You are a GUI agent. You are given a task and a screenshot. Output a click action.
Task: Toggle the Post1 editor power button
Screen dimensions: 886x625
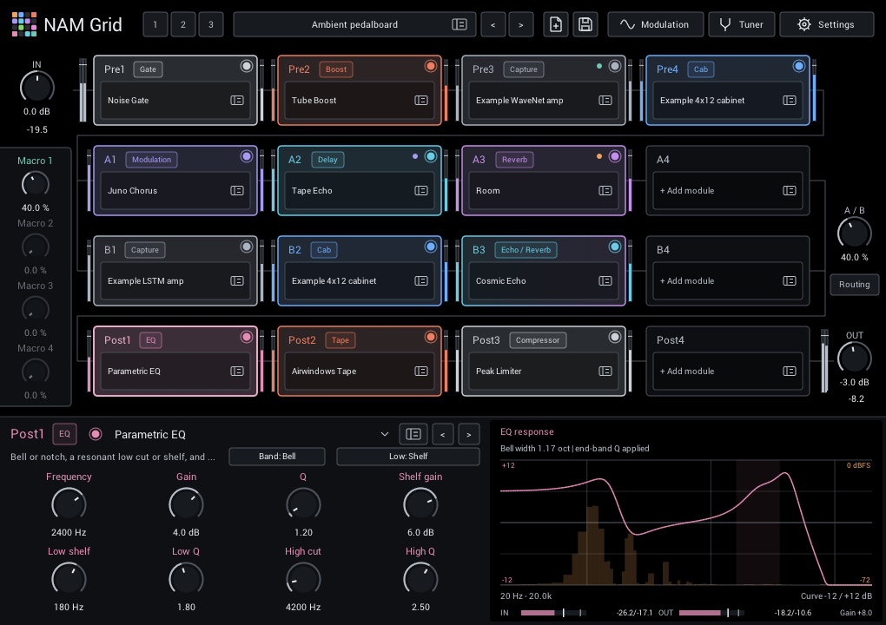coord(96,434)
